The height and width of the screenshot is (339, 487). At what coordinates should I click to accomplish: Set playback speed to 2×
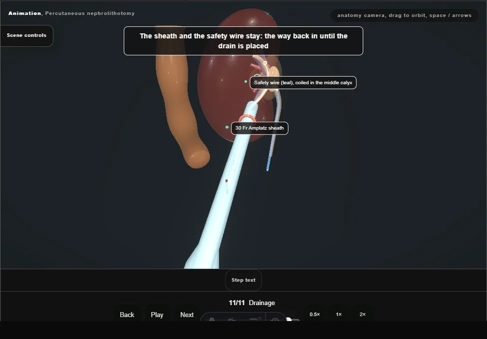pos(362,314)
